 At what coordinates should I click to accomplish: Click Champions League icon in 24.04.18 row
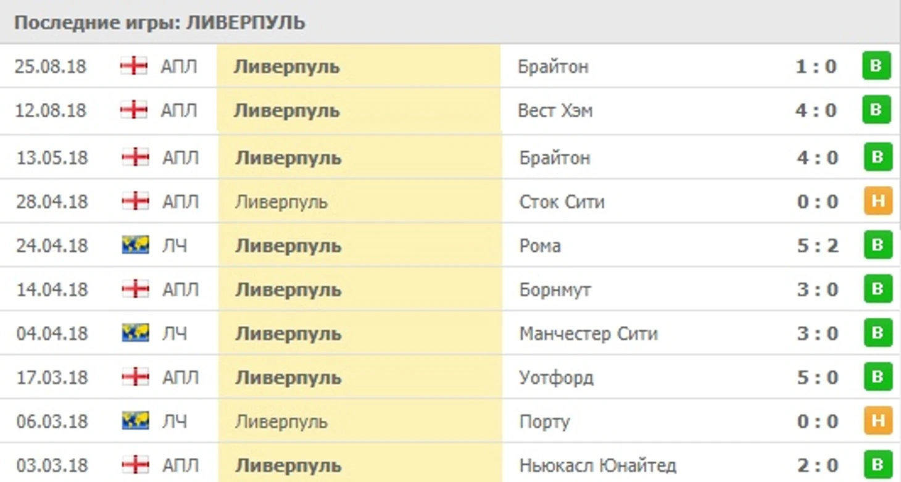(x=136, y=245)
